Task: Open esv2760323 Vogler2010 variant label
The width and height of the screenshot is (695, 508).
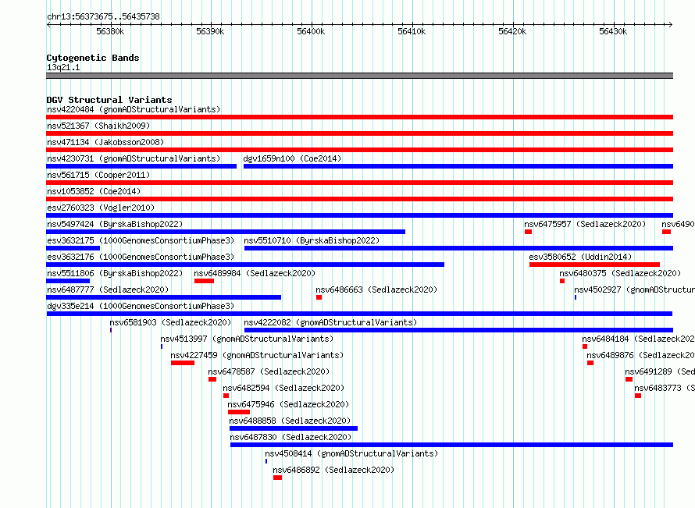Action: [x=101, y=208]
